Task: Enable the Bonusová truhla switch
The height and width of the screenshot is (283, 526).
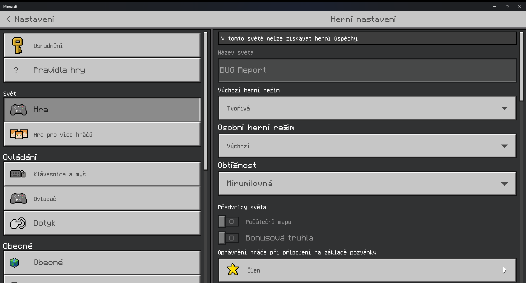Action: [228, 238]
